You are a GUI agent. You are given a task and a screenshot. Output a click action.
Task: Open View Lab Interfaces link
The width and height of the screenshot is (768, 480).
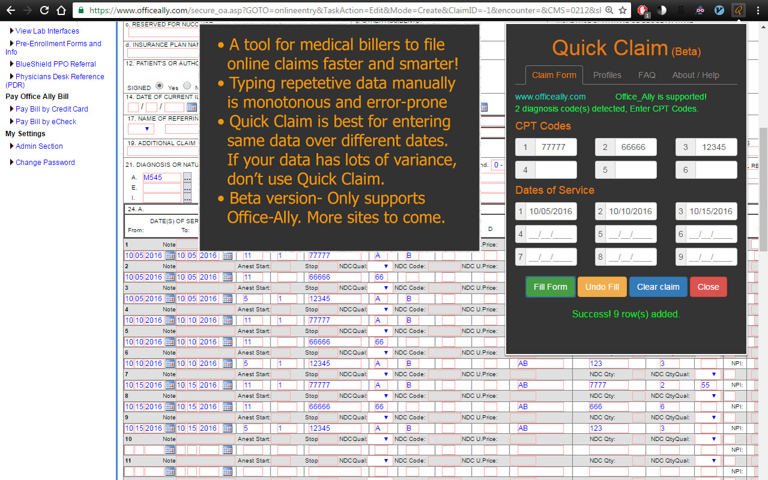pos(47,31)
